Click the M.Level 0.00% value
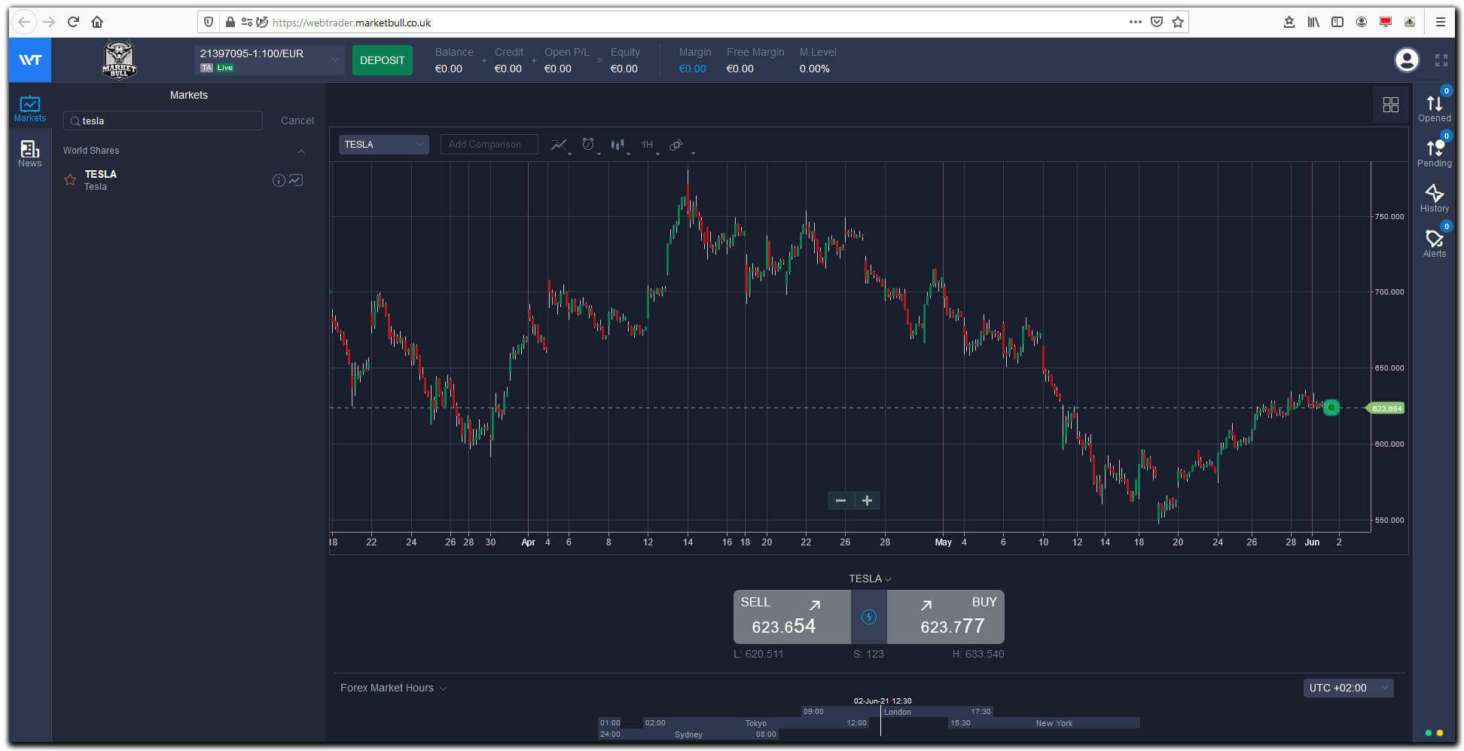Screen dimensions: 1464x751 coord(814,69)
